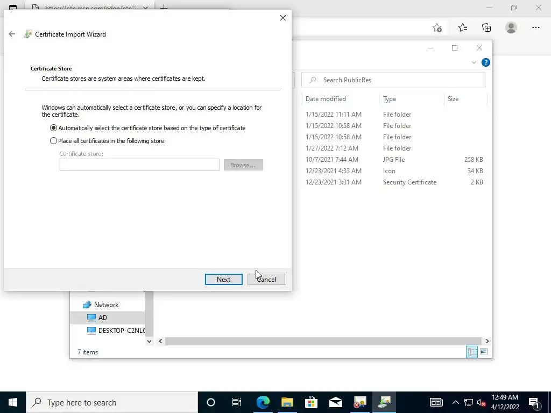Minimize the File Explorer window
The height and width of the screenshot is (413, 551).
(430, 48)
